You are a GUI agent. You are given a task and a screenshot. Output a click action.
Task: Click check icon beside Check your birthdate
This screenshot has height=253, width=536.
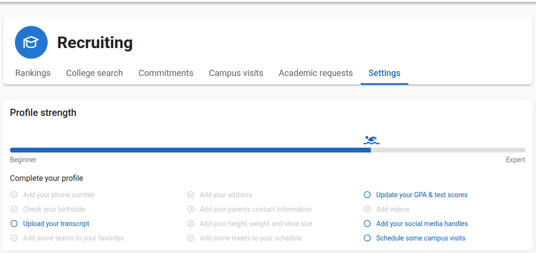pyautogui.click(x=14, y=209)
